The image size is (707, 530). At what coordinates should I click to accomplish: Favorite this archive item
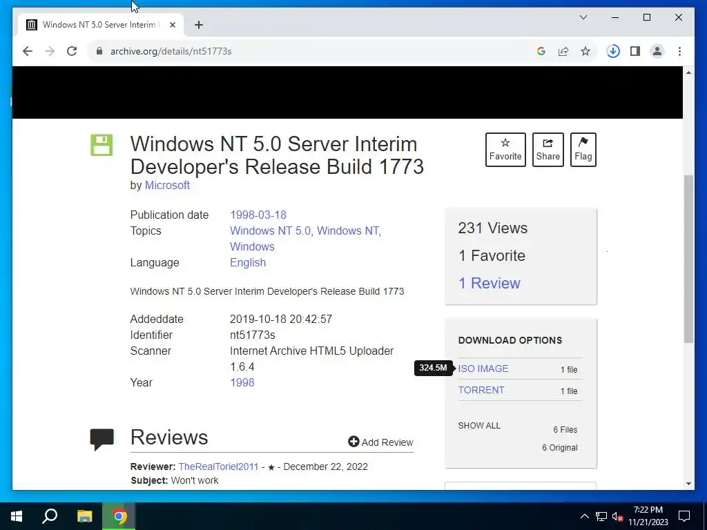(505, 150)
